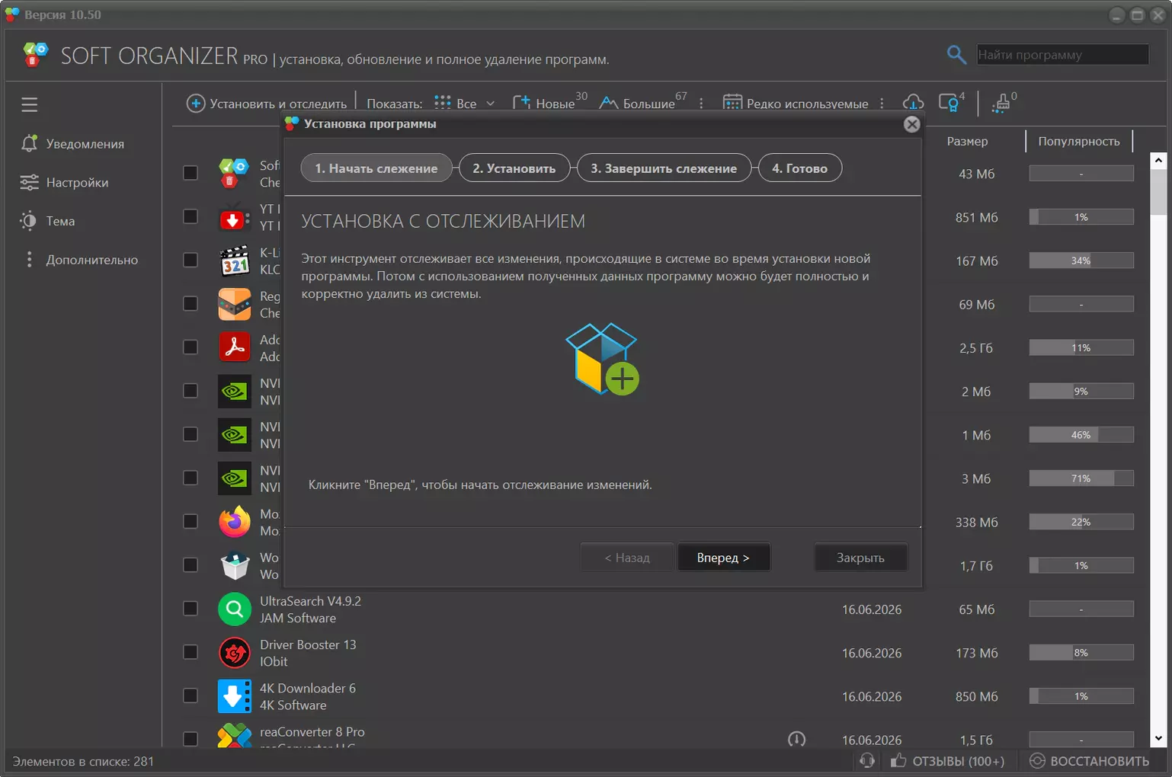1172x777 pixels.
Task: Click the monitor badge icon with 4
Action: pos(951,102)
